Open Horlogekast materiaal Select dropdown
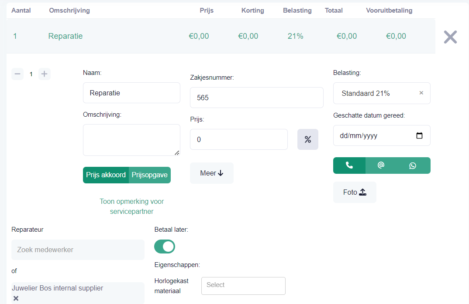This screenshot has height=304, width=469. 244,286
